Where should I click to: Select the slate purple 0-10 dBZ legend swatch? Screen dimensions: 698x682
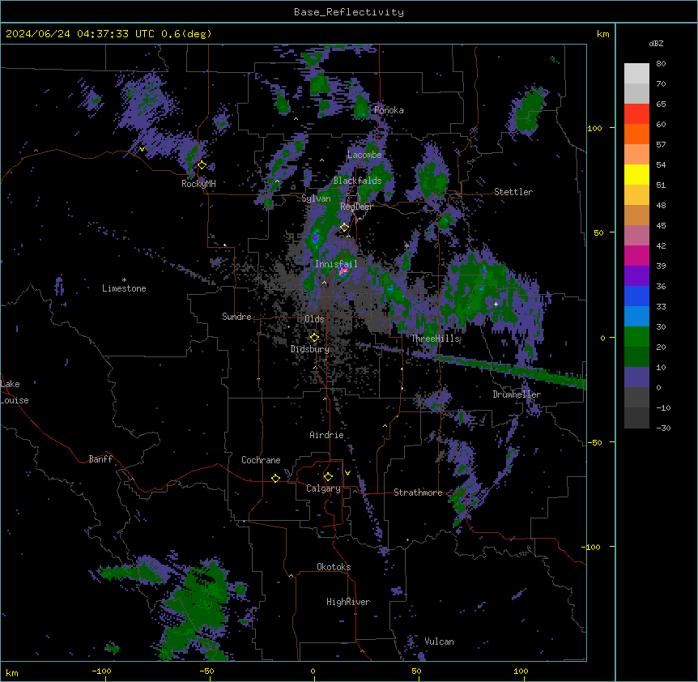coord(636,377)
